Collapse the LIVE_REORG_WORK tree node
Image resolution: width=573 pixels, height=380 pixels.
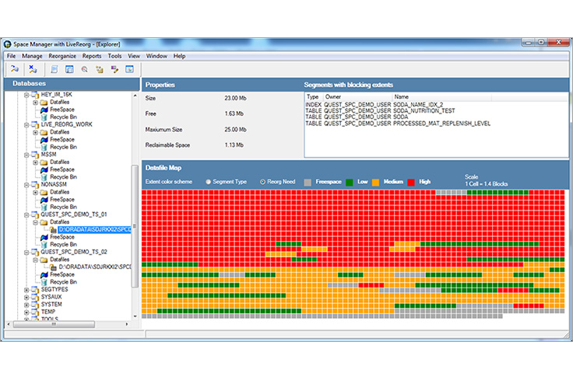tap(26, 124)
